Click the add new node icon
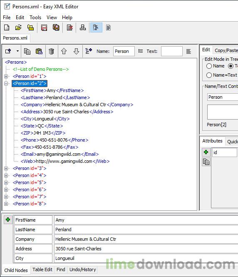 tap(8, 51)
